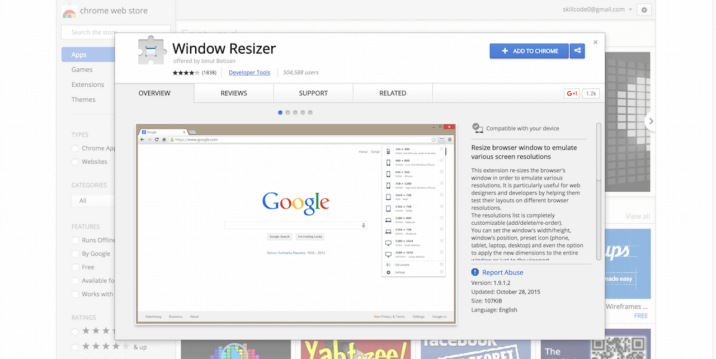The width and height of the screenshot is (716, 359).
Task: Click the 1838 ratings count
Action: click(x=209, y=73)
